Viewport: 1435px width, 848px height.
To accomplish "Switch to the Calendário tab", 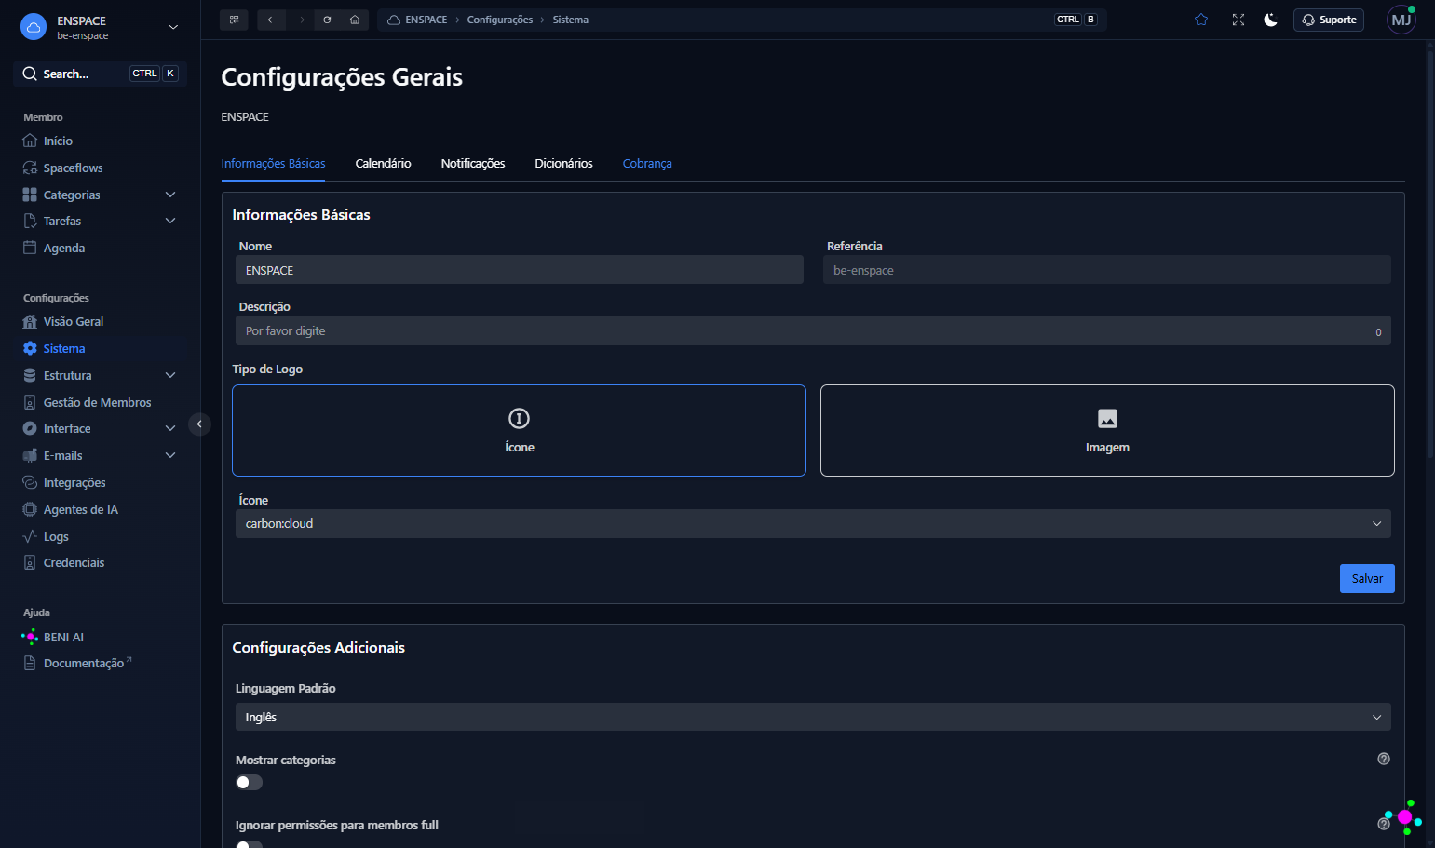I will (383, 163).
